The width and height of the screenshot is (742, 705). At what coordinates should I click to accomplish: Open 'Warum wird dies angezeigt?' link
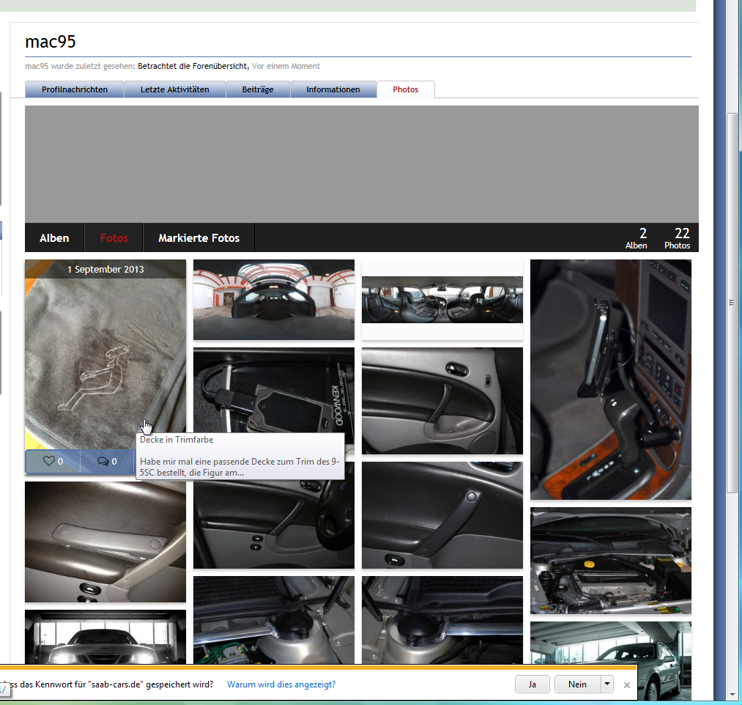(281, 684)
